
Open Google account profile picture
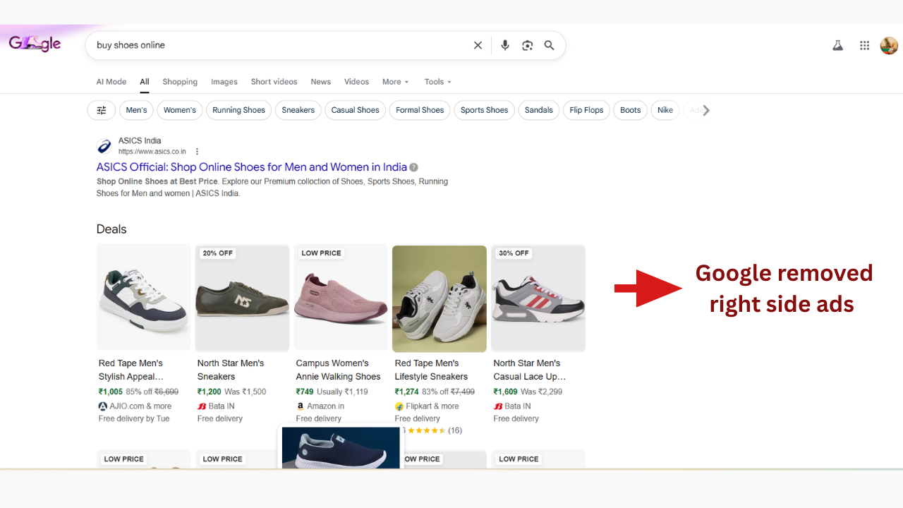[889, 46]
